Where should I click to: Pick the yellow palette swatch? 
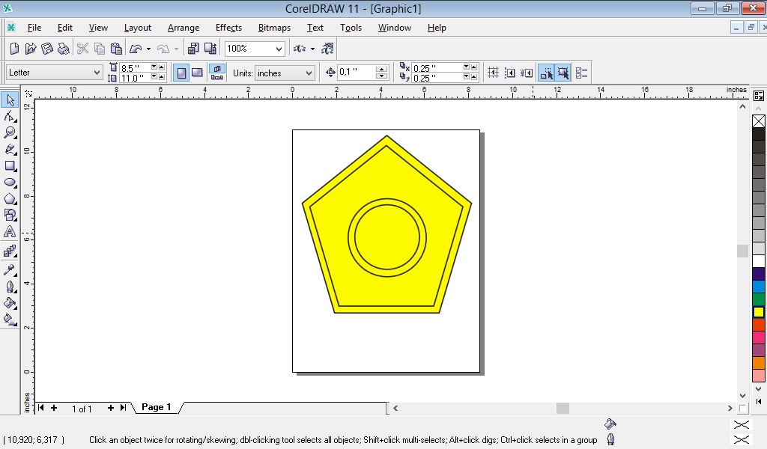[759, 312]
